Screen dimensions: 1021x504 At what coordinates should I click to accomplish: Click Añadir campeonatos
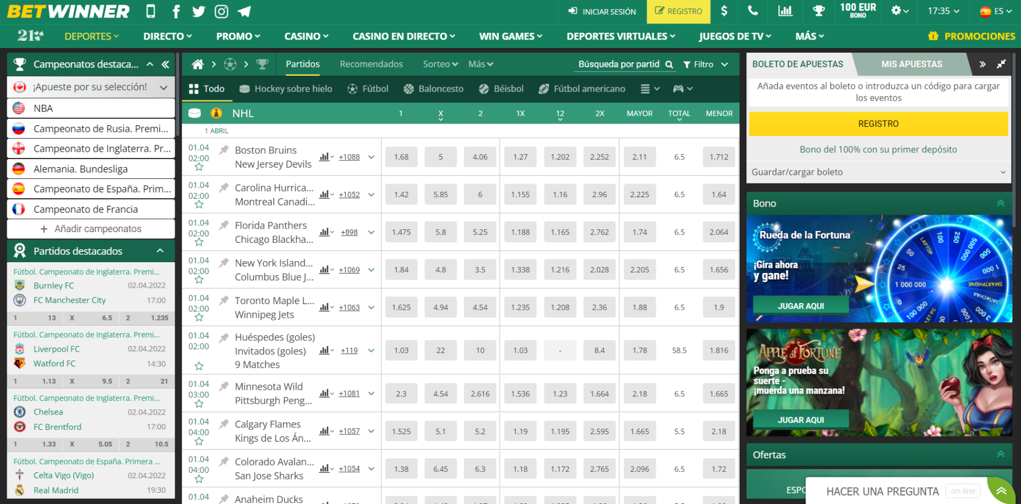click(x=91, y=229)
